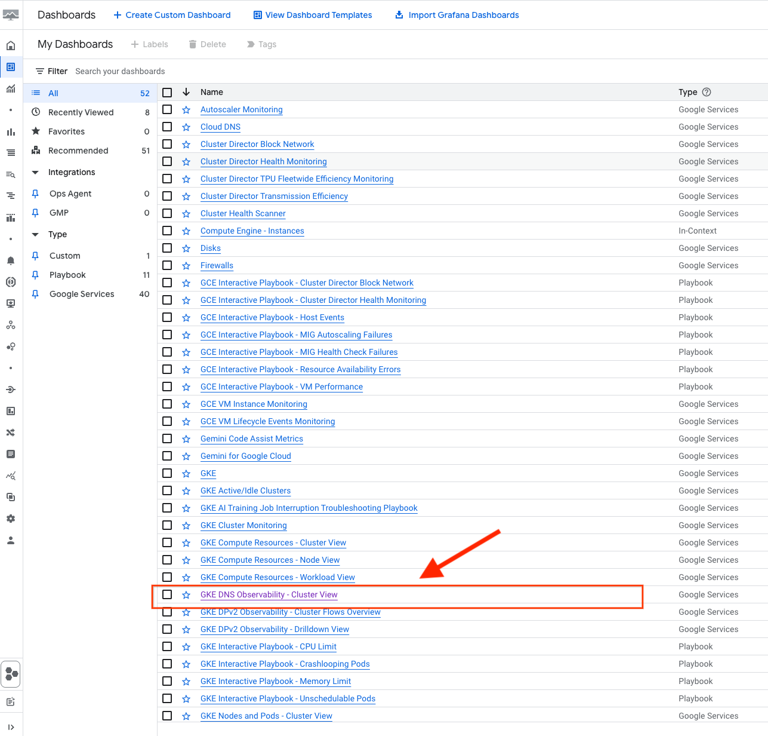Star the Autoscaler Monitoring dashboard
The width and height of the screenshot is (768, 736).
point(186,110)
